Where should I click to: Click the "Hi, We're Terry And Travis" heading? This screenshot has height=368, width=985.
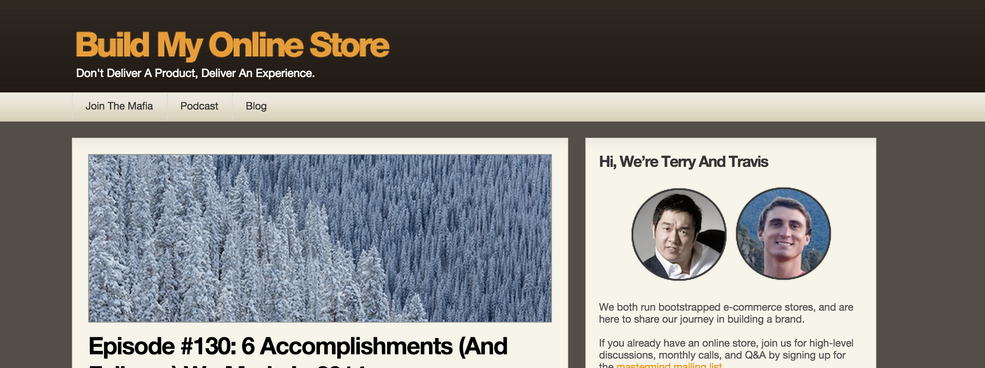pos(683,162)
